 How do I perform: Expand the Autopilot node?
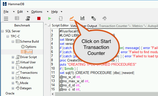click(x=13, y=68)
